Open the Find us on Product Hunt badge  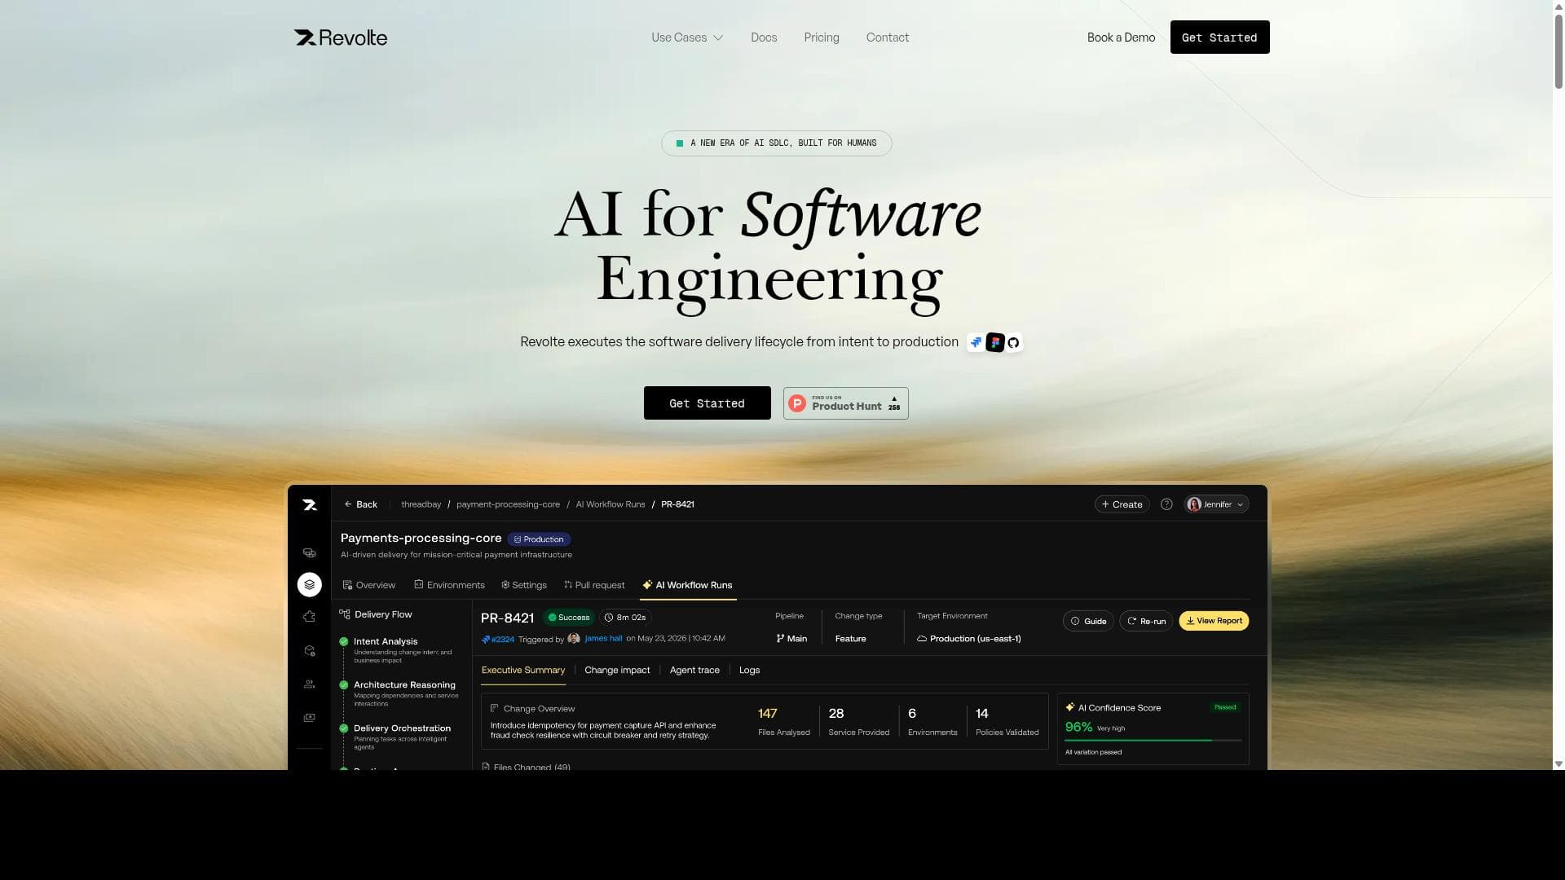click(x=845, y=403)
